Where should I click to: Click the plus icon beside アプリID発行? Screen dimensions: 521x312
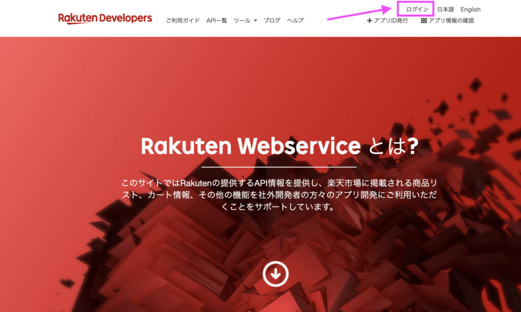[x=369, y=20]
